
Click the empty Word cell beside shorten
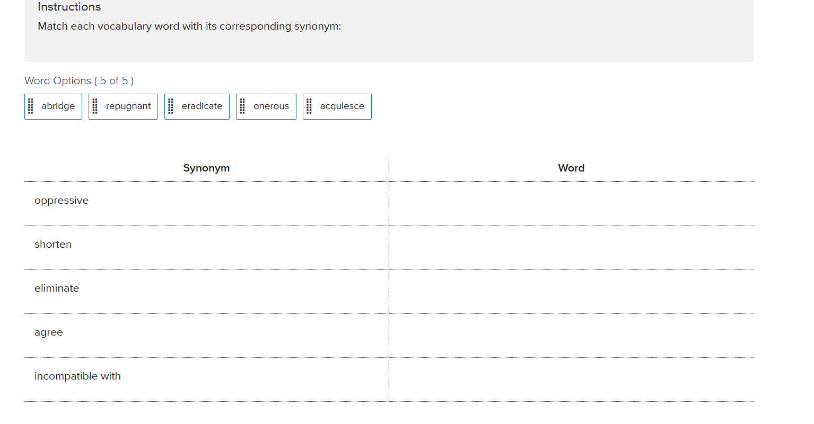(x=571, y=248)
